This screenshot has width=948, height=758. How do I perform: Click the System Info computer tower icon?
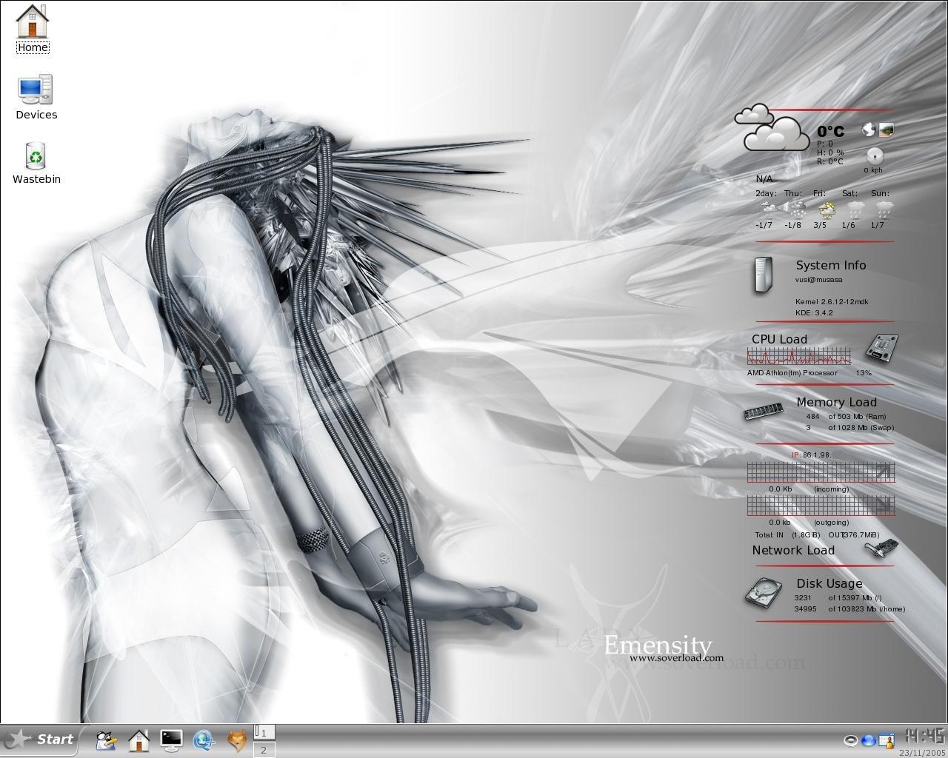(762, 275)
